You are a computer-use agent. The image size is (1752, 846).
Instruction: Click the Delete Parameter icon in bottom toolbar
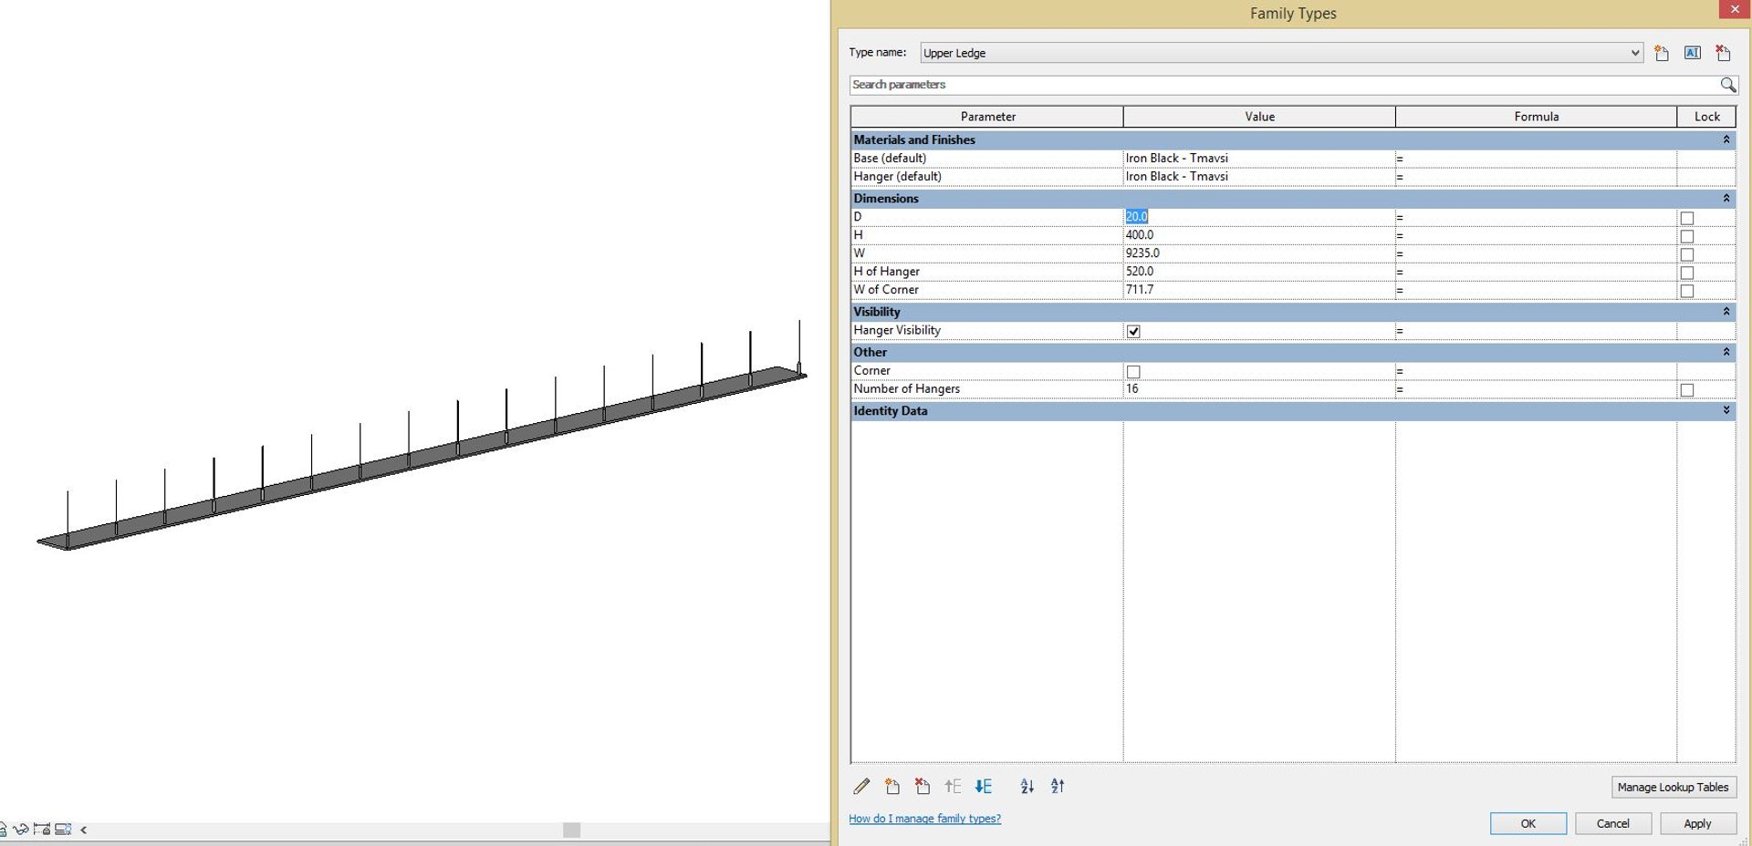(923, 786)
